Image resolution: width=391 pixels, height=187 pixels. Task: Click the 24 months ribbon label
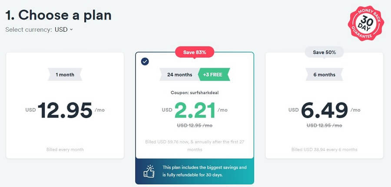pyautogui.click(x=179, y=75)
